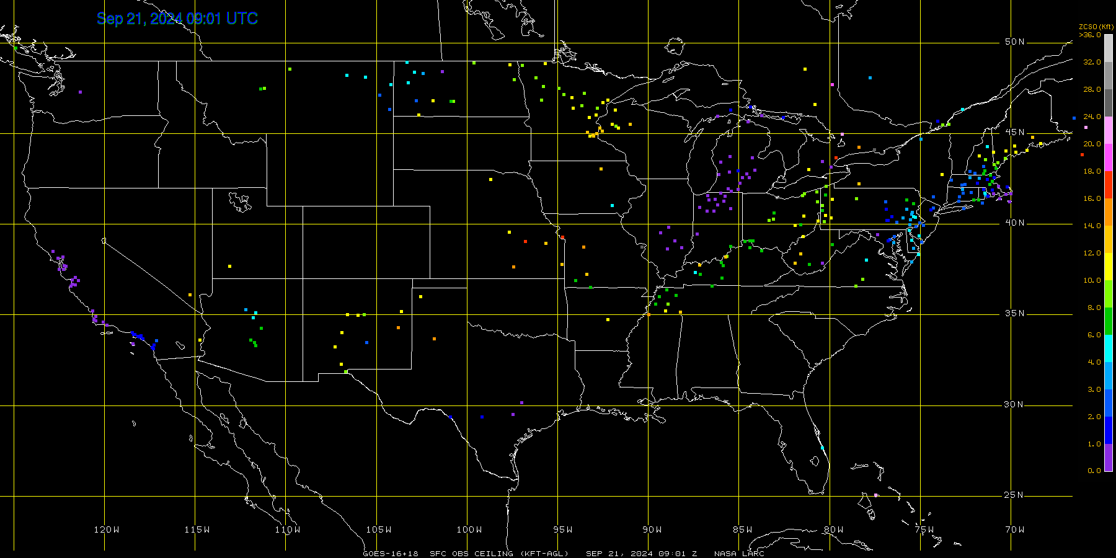The width and height of the screenshot is (1116, 558).
Task: Click the '95W' longitude label
Action: 563,529
